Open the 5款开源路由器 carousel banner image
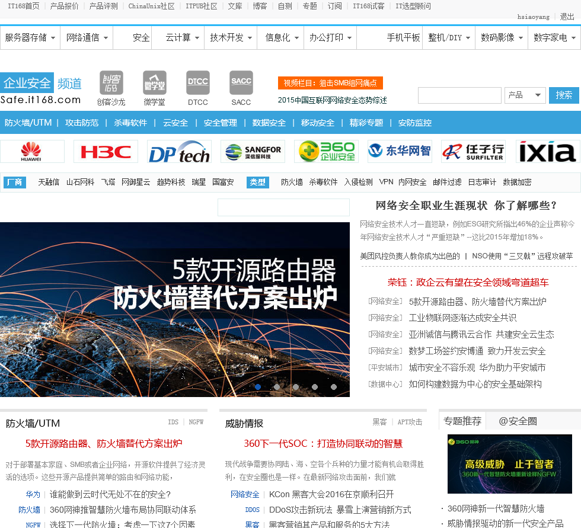Screen dimensions: 581x528 click(x=174, y=309)
